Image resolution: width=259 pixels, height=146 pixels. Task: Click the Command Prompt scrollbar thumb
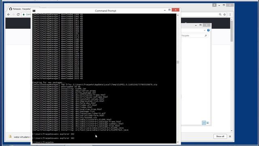178,62
